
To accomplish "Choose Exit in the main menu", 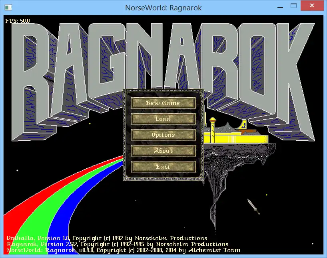I will pos(163,167).
